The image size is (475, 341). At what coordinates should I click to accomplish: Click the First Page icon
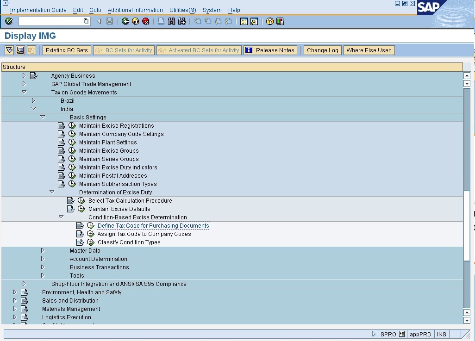[198, 21]
